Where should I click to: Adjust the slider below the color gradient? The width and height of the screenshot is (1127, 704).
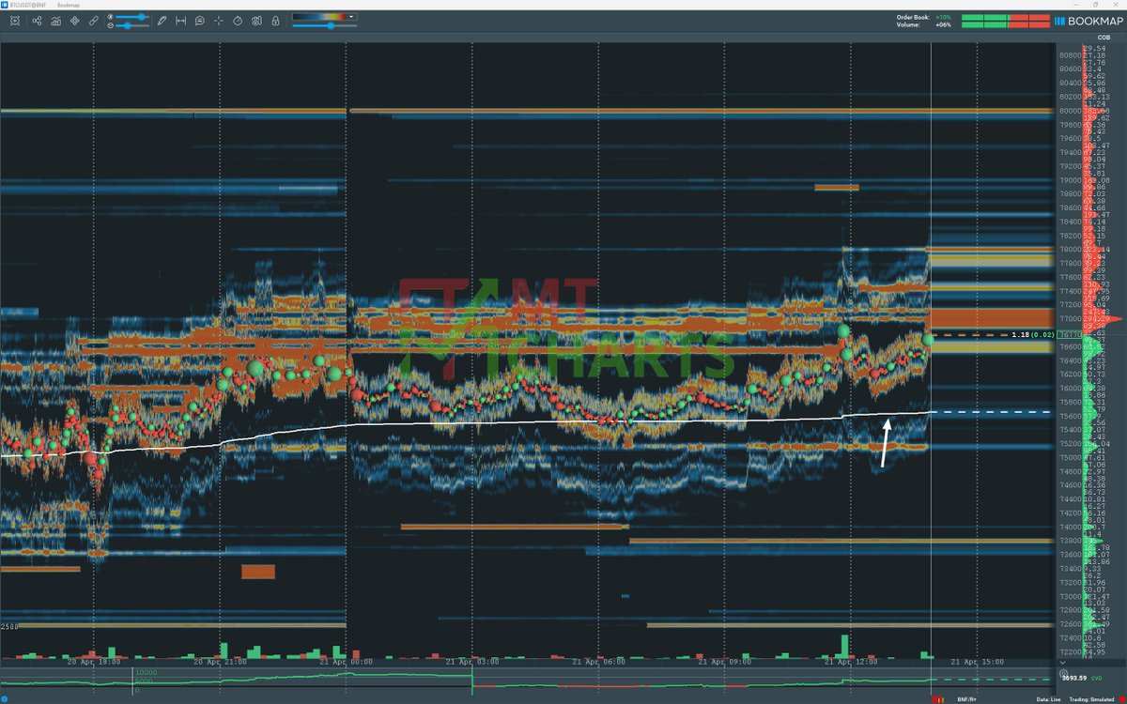click(x=330, y=26)
